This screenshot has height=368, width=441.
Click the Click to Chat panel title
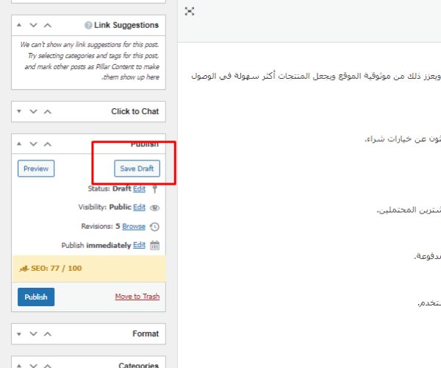135,111
